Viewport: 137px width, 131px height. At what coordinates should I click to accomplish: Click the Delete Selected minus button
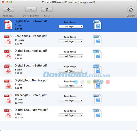click(31, 10)
